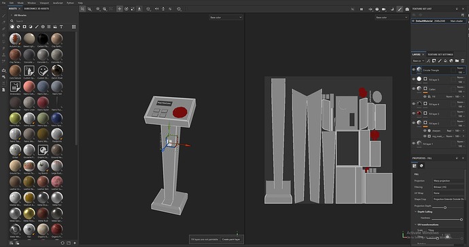
Task: Open the Python menu
Action: (x=70, y=3)
